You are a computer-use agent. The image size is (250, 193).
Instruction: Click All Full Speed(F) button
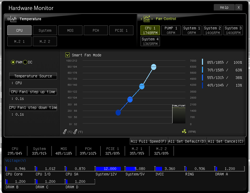[x=149, y=141]
